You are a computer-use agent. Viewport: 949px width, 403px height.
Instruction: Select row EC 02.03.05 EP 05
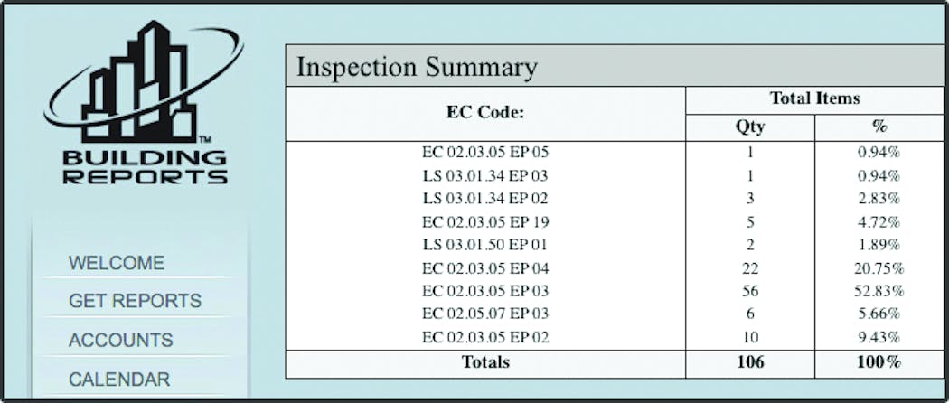pyautogui.click(x=615, y=153)
